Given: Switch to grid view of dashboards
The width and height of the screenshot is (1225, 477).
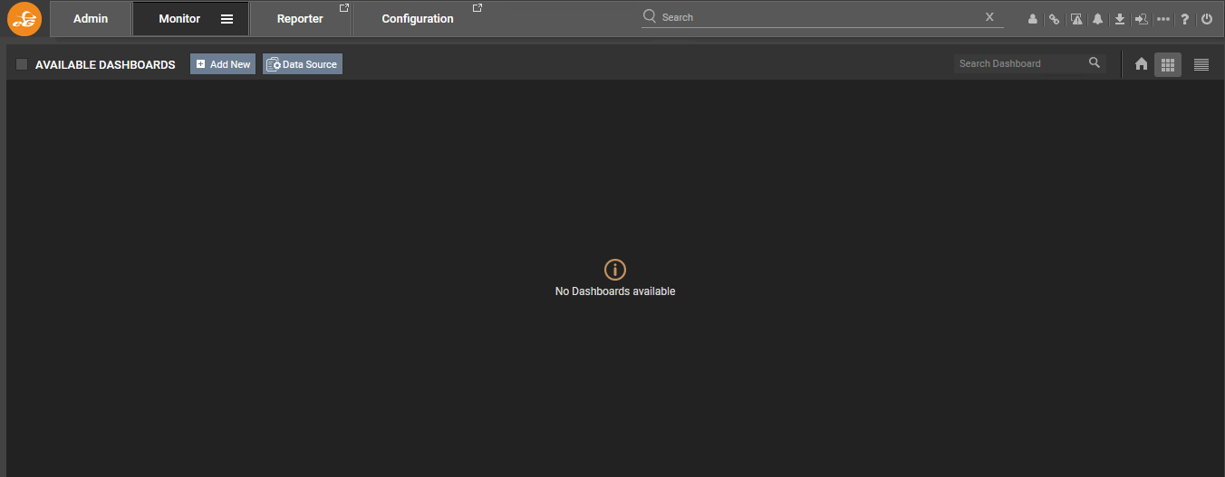Looking at the screenshot, I should (1168, 64).
